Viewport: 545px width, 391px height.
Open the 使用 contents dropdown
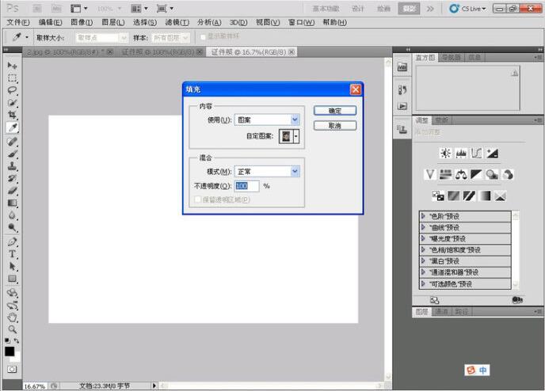pos(267,120)
